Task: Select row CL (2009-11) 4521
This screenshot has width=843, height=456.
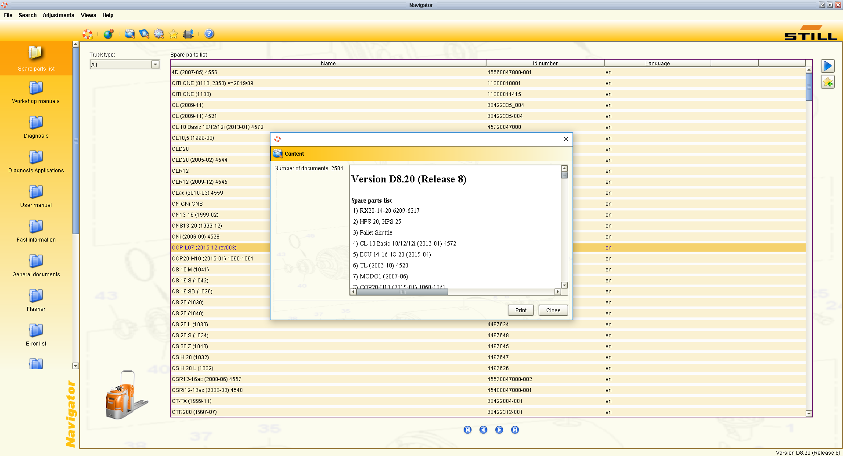Action: 488,116
